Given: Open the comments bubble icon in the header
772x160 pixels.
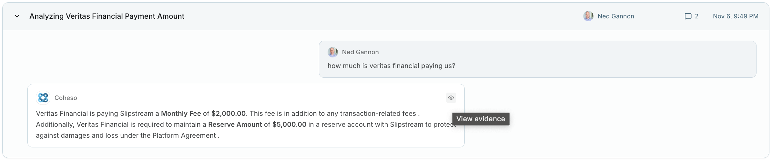Looking at the screenshot, I should tap(688, 16).
